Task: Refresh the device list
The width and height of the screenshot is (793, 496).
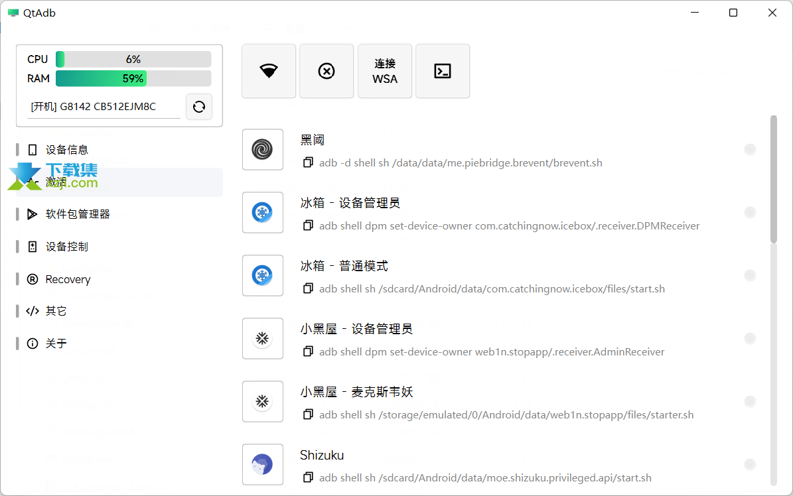Action: 199,107
